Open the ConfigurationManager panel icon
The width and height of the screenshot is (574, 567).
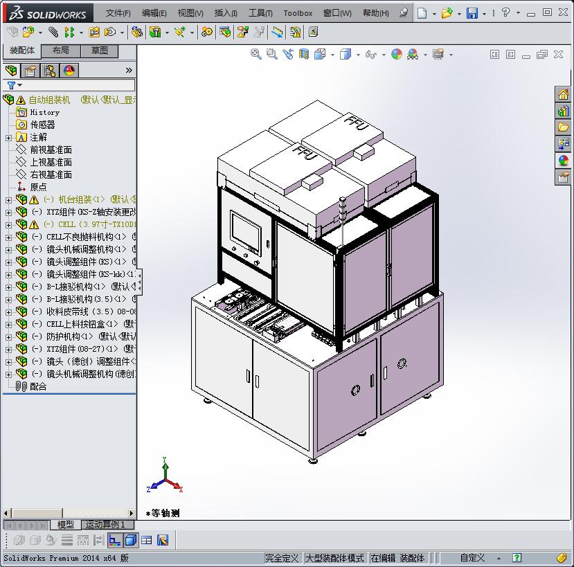coord(50,71)
